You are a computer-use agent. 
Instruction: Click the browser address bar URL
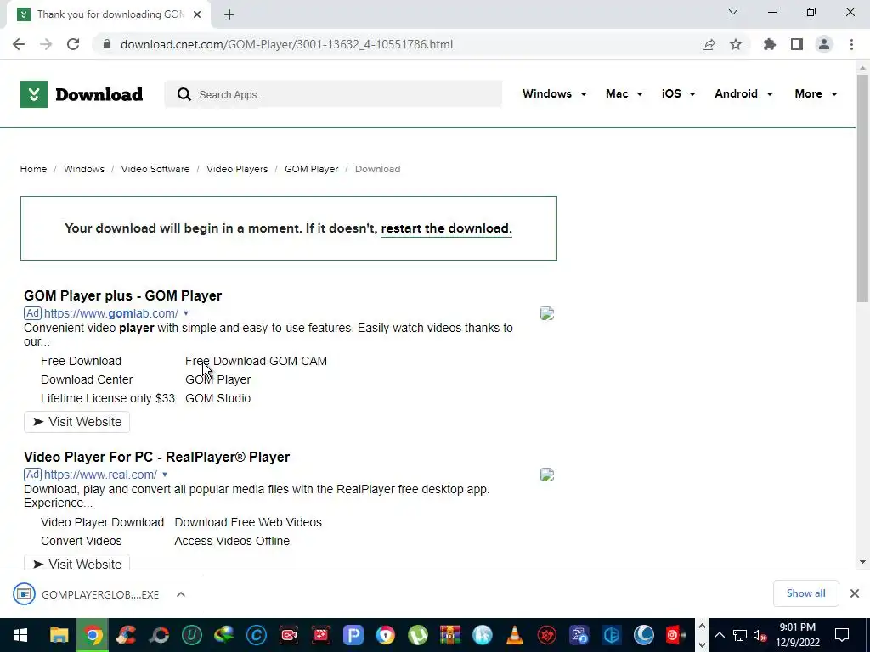(286, 44)
